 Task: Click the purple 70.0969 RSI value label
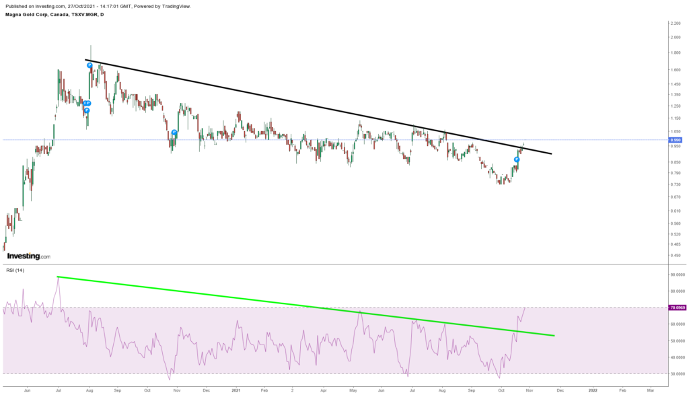(677, 308)
